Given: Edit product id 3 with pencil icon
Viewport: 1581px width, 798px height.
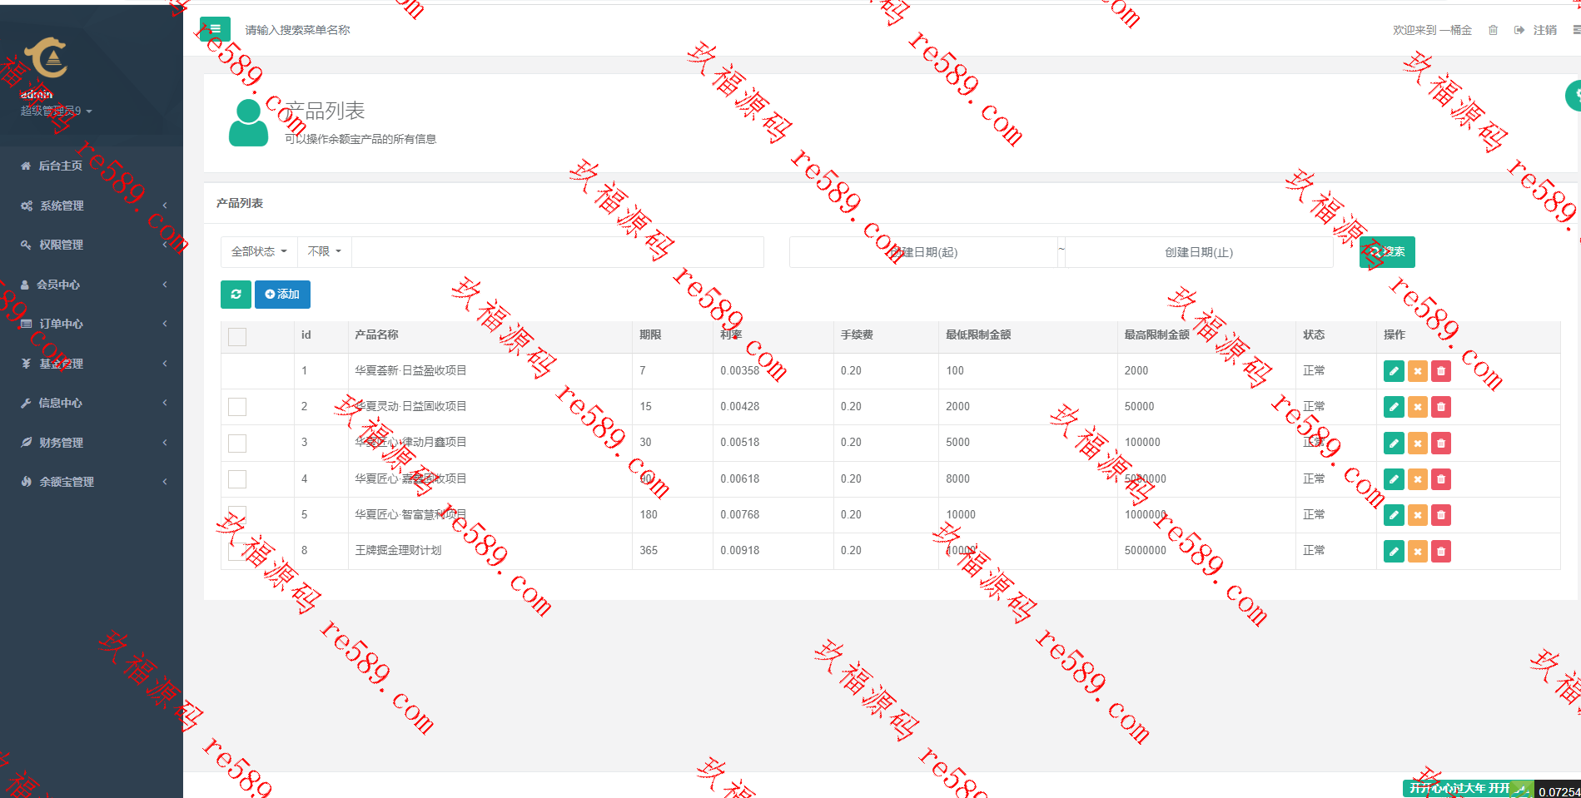Looking at the screenshot, I should (x=1394, y=444).
